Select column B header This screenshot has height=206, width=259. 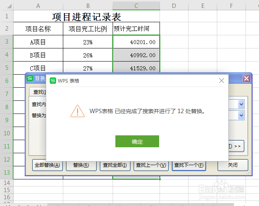88,6
